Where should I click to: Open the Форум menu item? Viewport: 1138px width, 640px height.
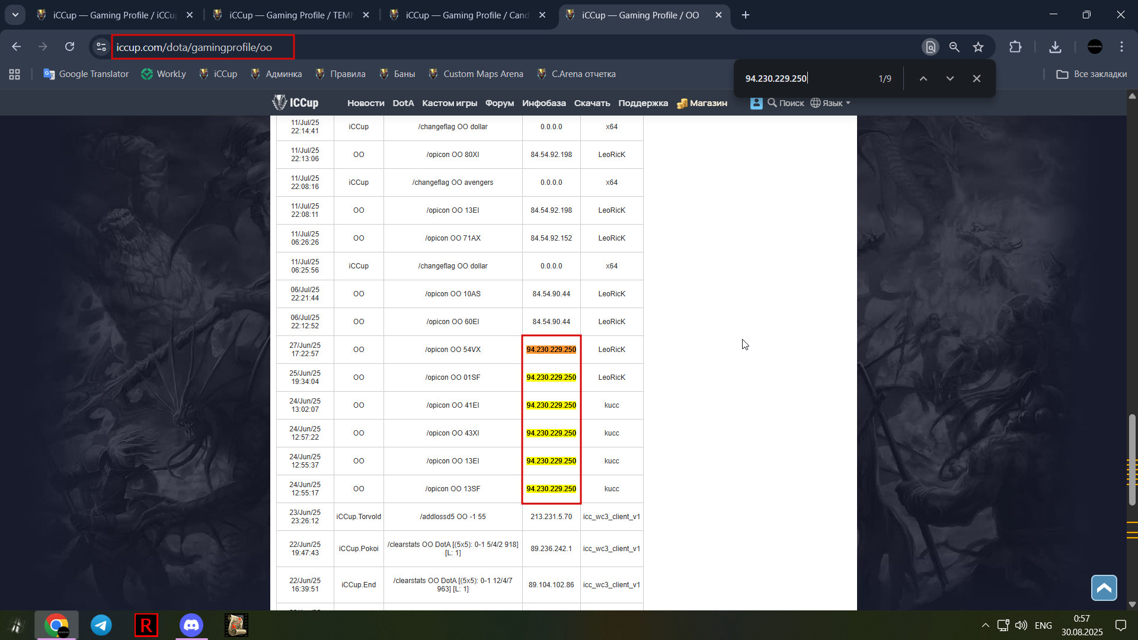tap(500, 103)
